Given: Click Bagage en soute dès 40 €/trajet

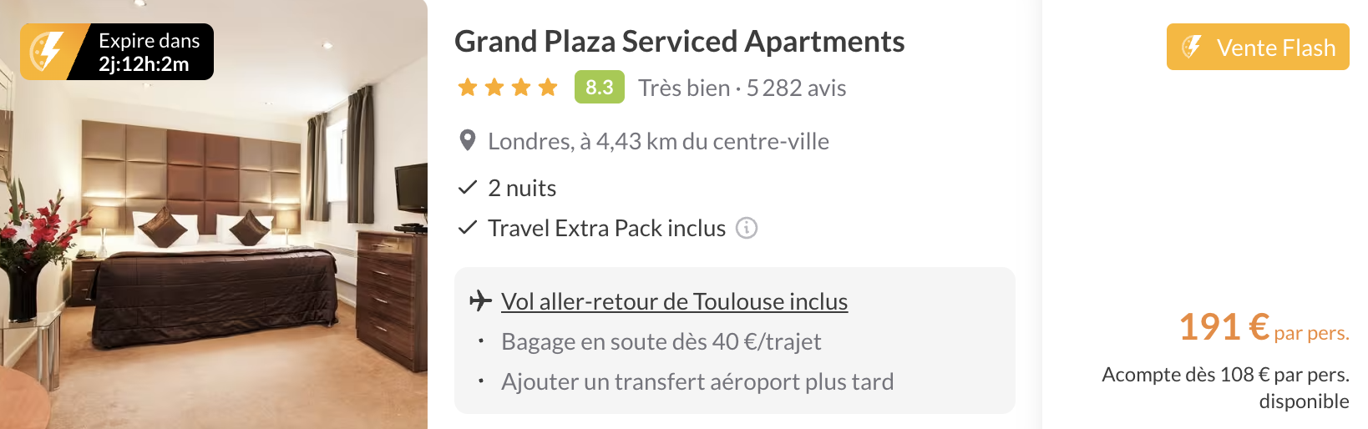Looking at the screenshot, I should tap(661, 341).
